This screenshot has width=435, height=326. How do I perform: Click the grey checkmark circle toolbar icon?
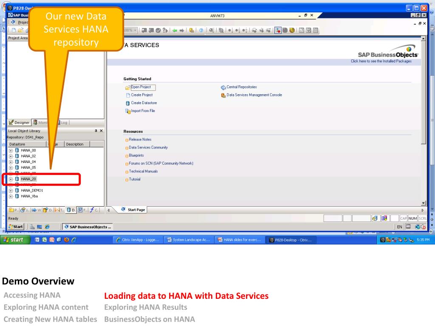click(x=158, y=31)
